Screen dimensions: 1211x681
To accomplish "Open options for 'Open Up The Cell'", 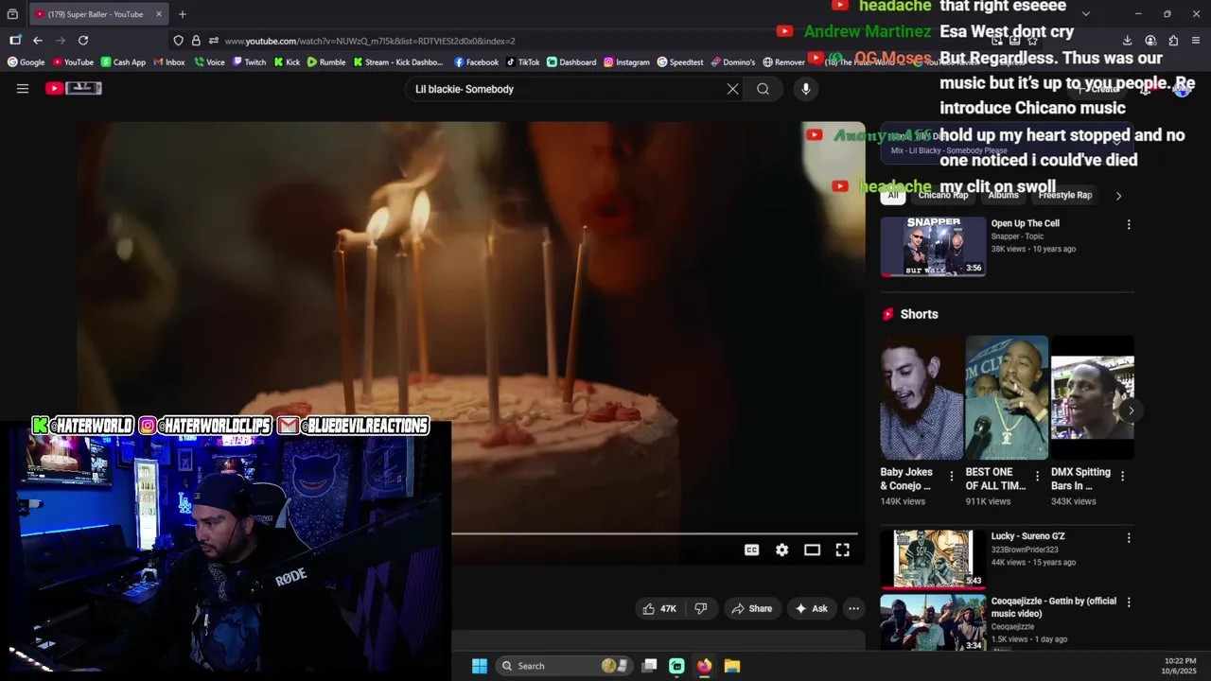I will click(x=1128, y=224).
